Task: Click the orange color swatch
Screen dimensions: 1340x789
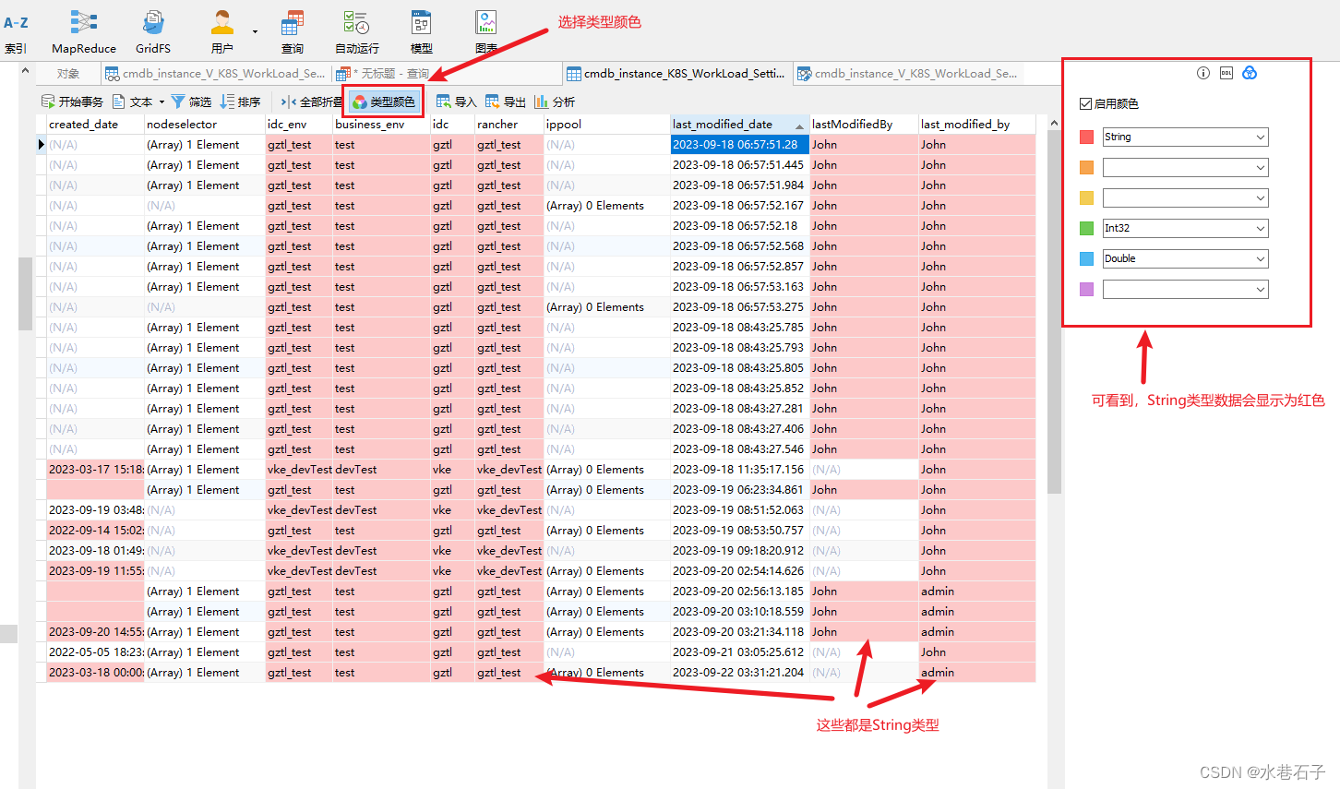Action: pyautogui.click(x=1086, y=167)
